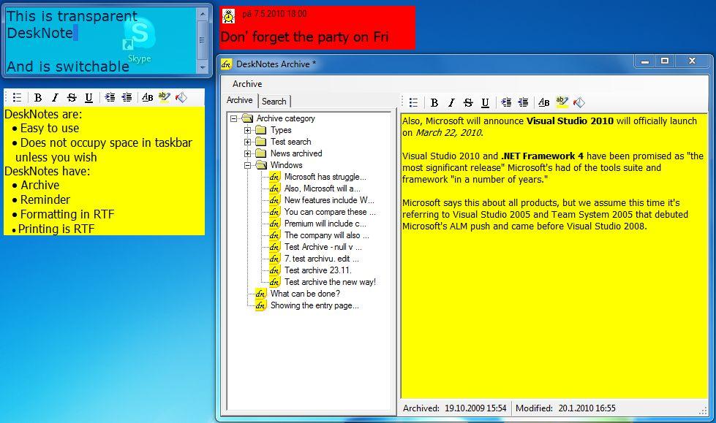Apply Bold in the yellow desktop note toolbar
The width and height of the screenshot is (716, 423).
click(38, 97)
